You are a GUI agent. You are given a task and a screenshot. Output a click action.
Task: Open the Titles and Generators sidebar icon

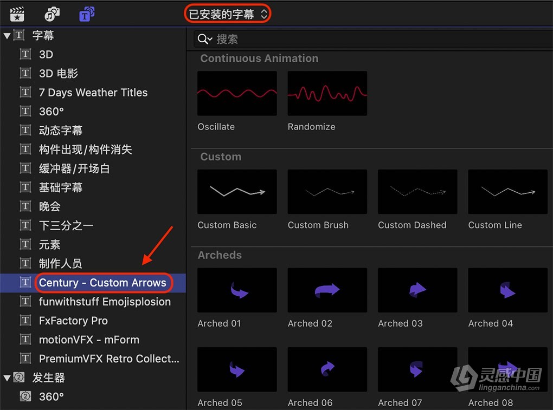pos(86,14)
